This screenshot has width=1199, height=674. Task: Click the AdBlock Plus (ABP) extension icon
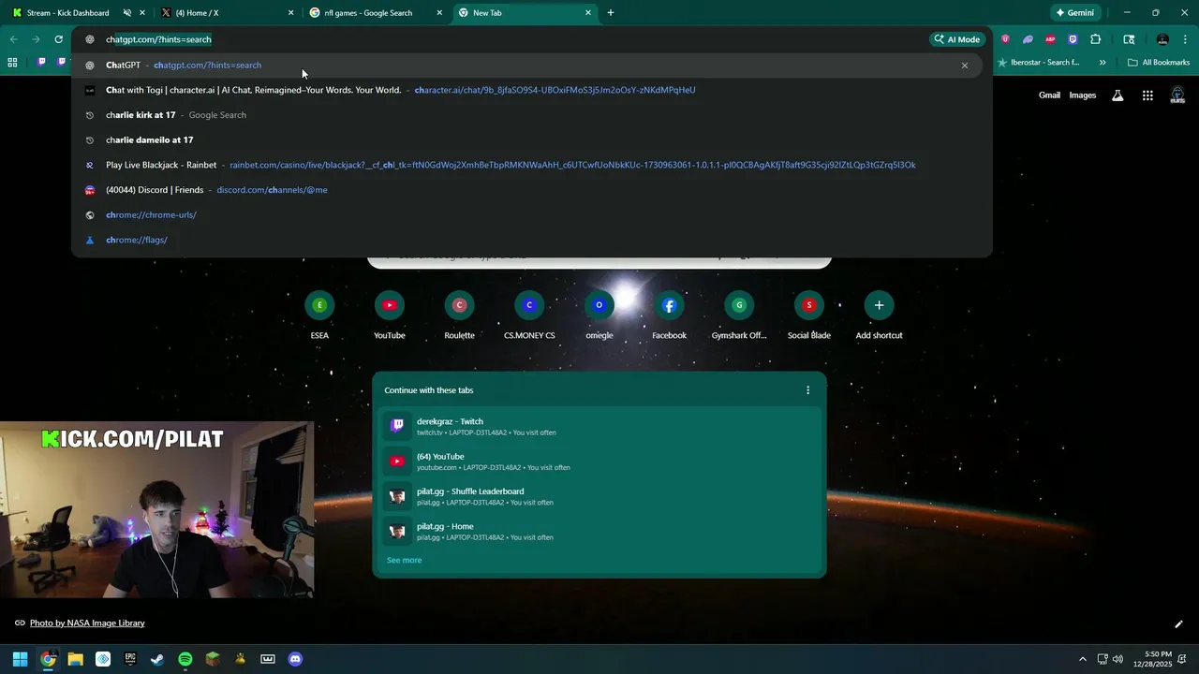click(x=1050, y=39)
